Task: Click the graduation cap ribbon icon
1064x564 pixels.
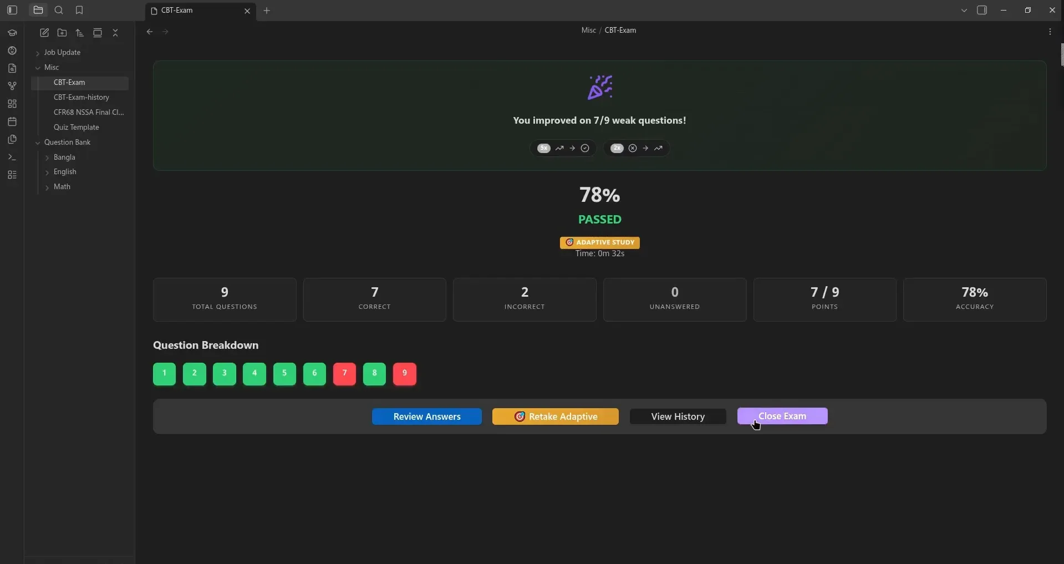Action: [12, 33]
